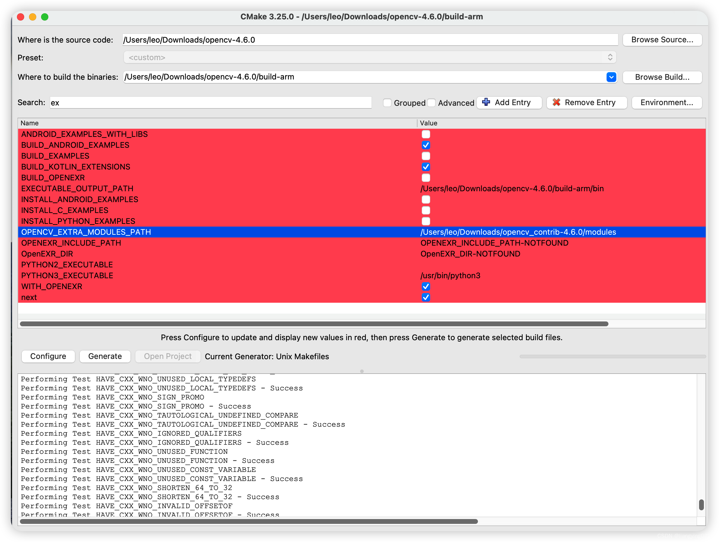Disable the BUILD_ANDROID_EXAMPLES checkbox
Image resolution: width=719 pixels, height=542 pixels.
426,145
